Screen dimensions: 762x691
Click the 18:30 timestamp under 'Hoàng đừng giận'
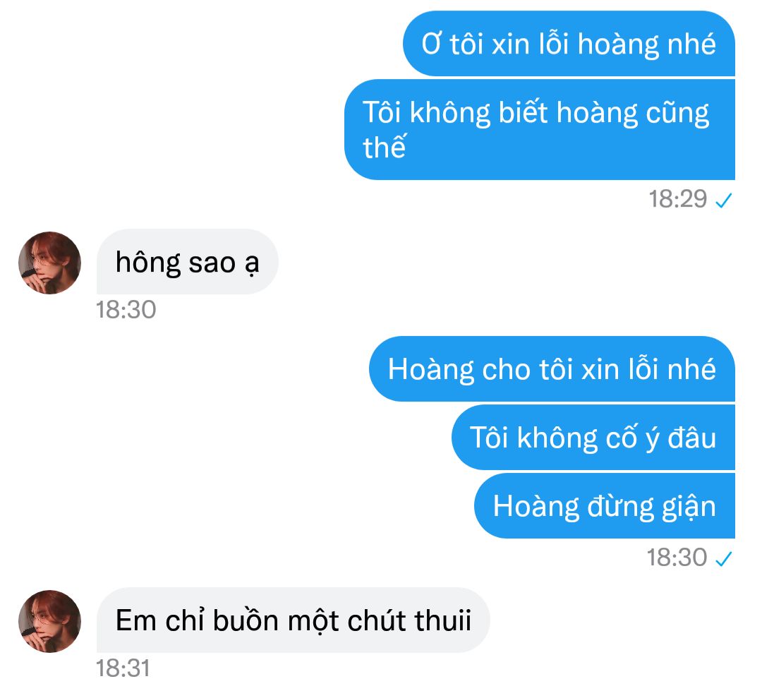click(677, 558)
